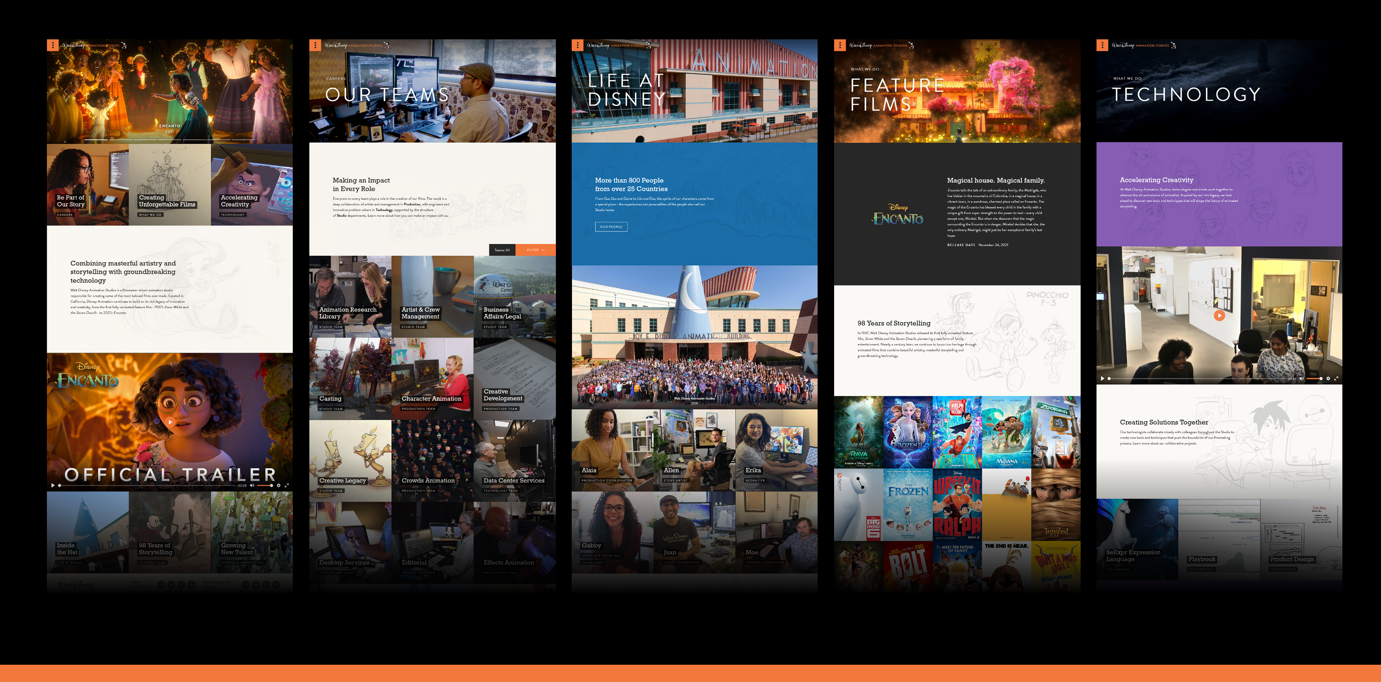The image size is (1381, 682).
Task: Mute the Encanto trailer via the speaker icon
Action: [252, 485]
